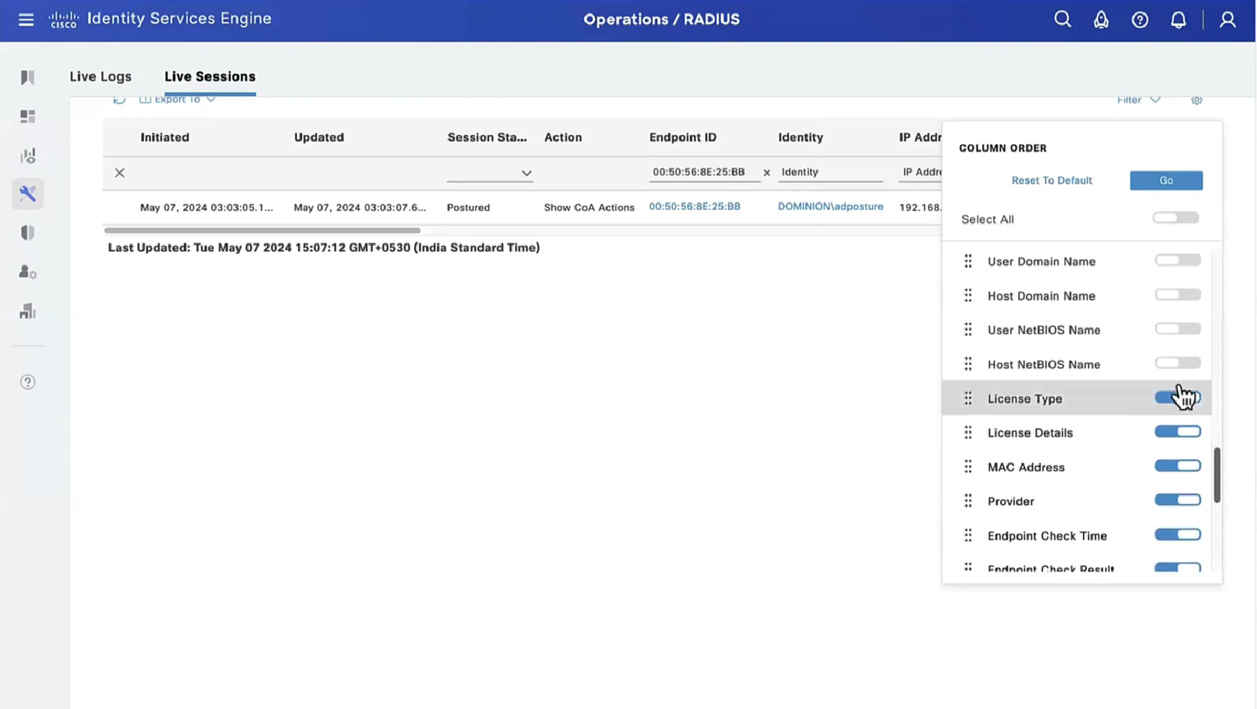Turn on the Select All toggle
The width and height of the screenshot is (1257, 709).
click(x=1175, y=218)
